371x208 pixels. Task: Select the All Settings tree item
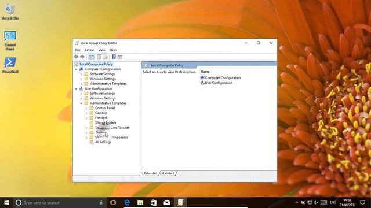coord(103,142)
